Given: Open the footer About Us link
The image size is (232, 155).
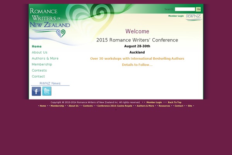Looking at the screenshot, I should coord(73,106).
